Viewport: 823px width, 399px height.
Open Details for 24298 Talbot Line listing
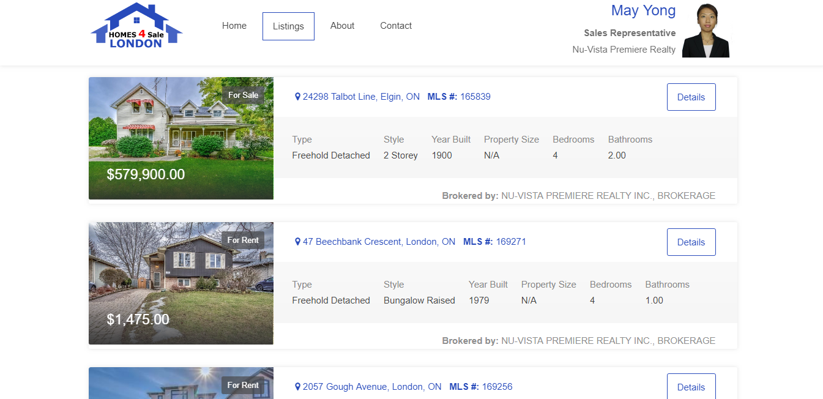point(691,97)
